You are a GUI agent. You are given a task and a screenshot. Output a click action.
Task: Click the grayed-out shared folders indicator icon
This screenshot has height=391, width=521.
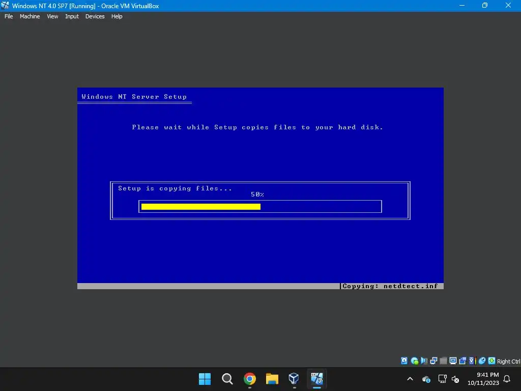pos(443,361)
